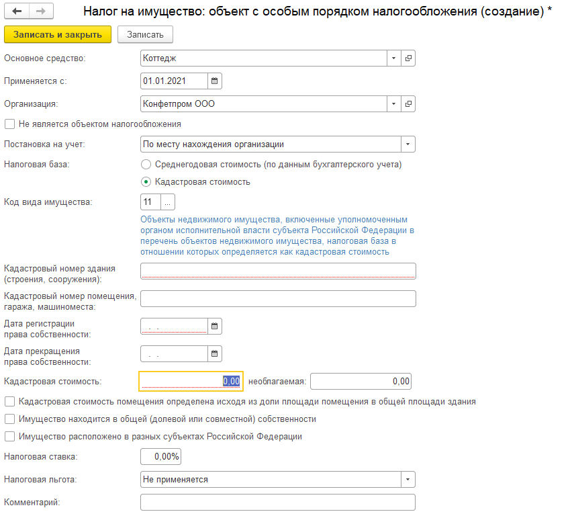Viewport: 572px width, 516px height.
Task: Tick checkbox for cadastral value by area share
Action: pos(10,402)
